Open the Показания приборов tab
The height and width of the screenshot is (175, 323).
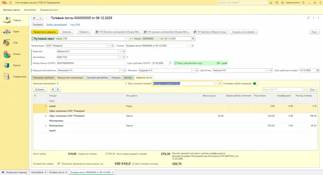pos(43,78)
